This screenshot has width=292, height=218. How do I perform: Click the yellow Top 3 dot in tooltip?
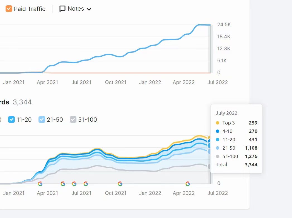tap(218, 123)
